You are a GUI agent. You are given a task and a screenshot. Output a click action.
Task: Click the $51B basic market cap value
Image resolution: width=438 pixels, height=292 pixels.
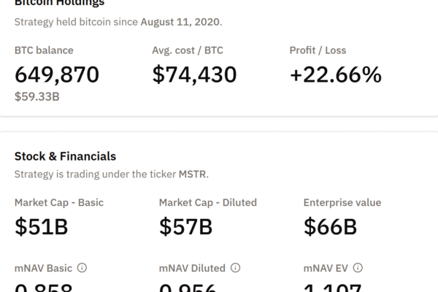[x=41, y=227]
